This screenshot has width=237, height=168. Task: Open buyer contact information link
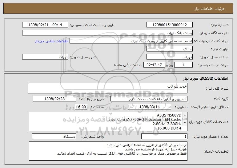[51, 41]
